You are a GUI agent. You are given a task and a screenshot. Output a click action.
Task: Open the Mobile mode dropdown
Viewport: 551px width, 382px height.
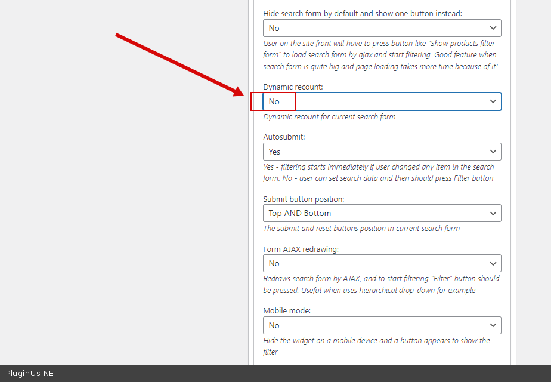tap(382, 325)
